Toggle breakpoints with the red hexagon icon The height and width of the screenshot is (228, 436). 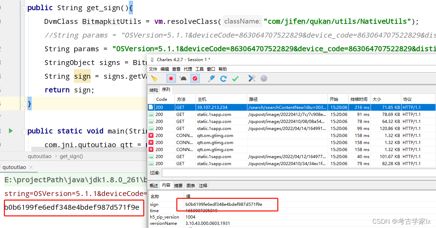pos(195,79)
